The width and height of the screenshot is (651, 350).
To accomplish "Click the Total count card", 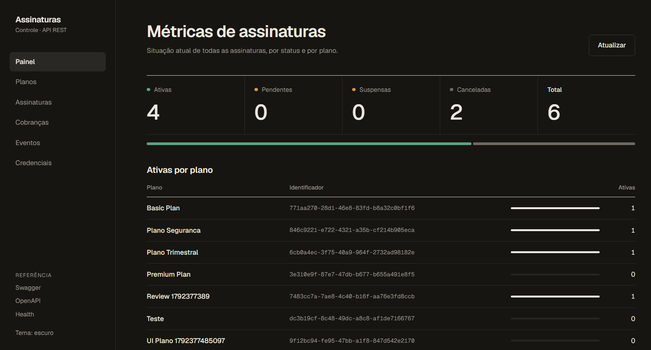I will [587, 105].
